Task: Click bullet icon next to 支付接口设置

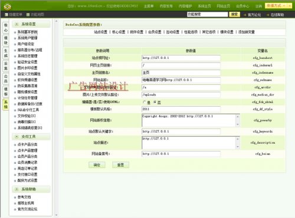Action: [15, 175]
